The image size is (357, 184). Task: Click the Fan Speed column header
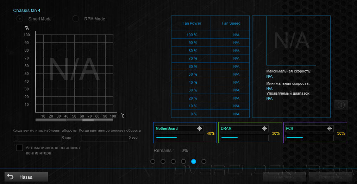coord(231,23)
